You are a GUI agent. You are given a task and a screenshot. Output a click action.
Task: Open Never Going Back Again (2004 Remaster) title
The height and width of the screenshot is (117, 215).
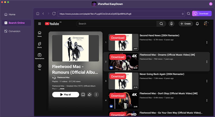162,74
